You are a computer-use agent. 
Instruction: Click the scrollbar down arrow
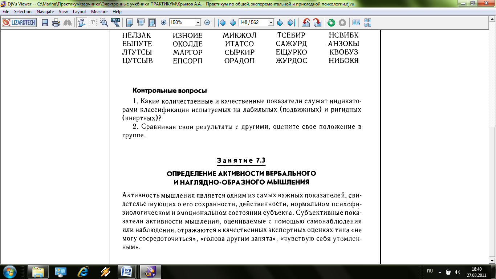click(x=493, y=261)
